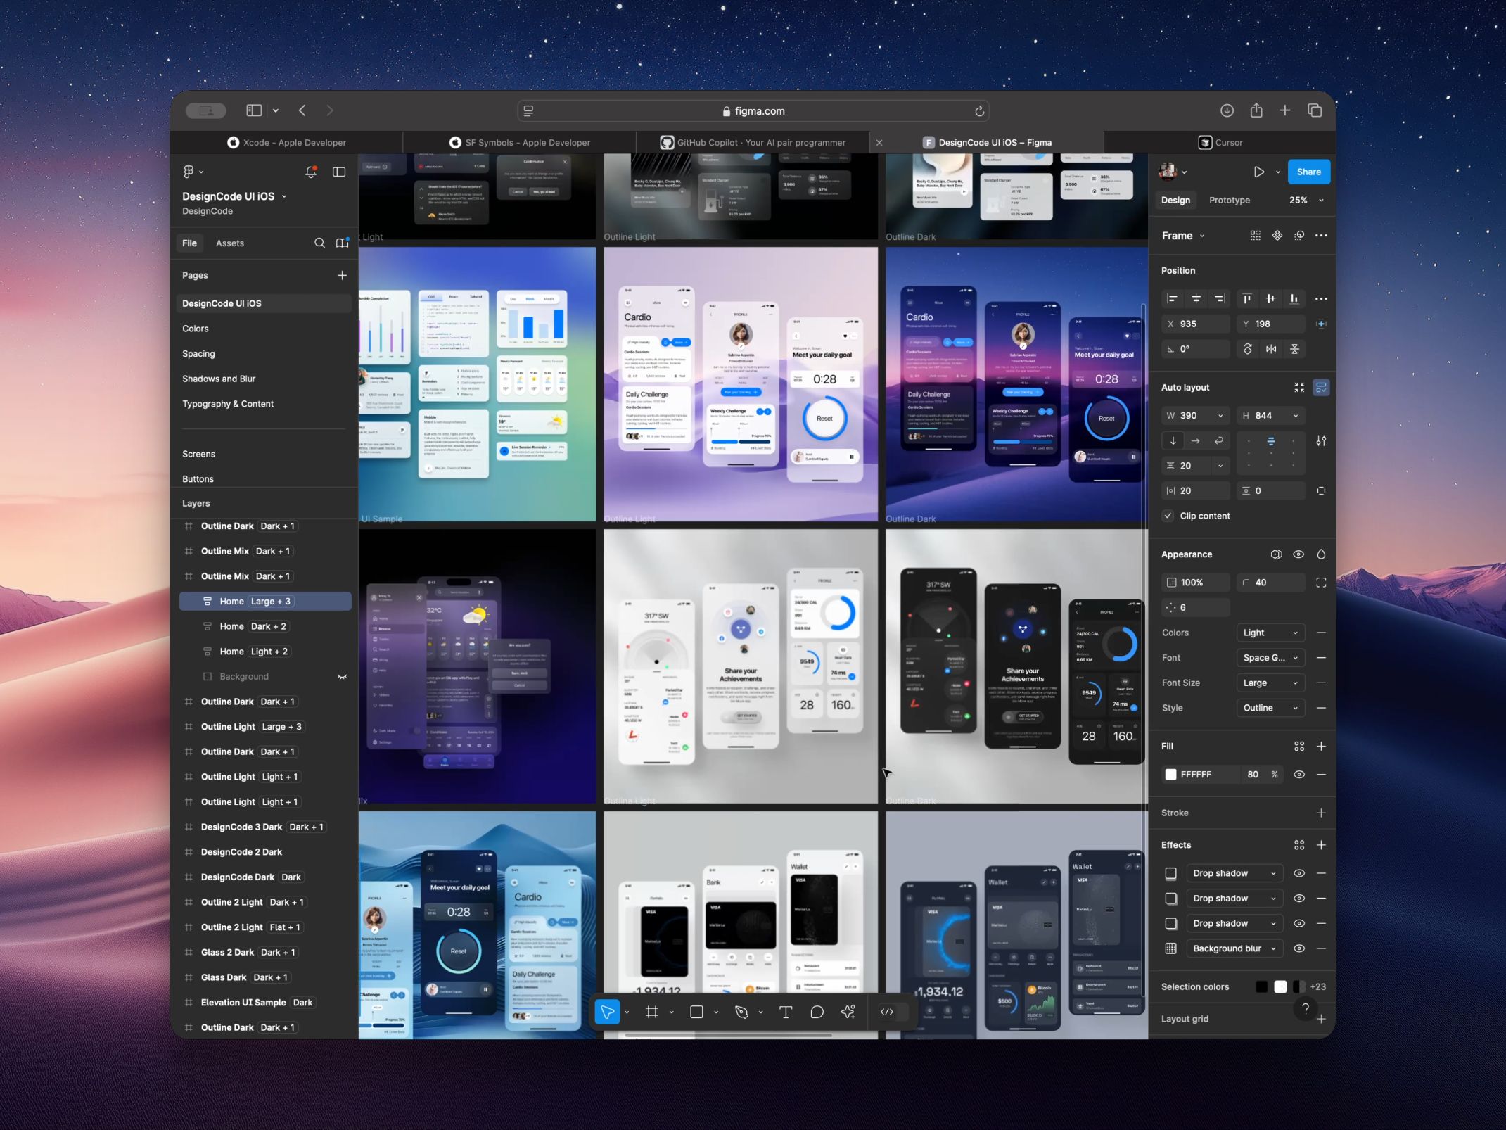1506x1130 pixels.
Task: Switch to Prototype tab
Action: click(1229, 201)
